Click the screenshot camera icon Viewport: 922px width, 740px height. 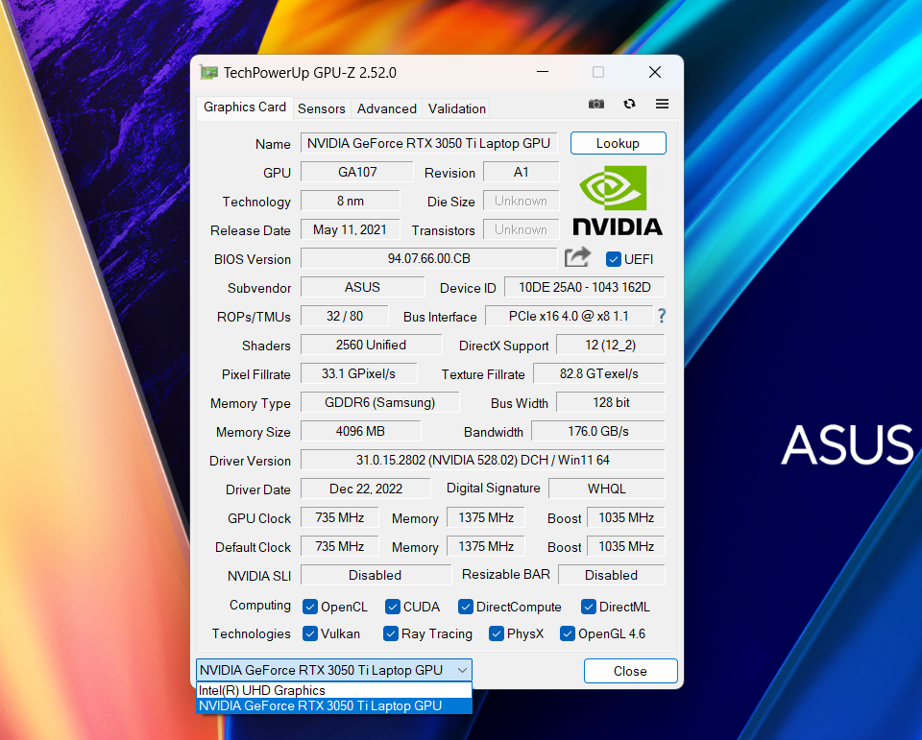(x=596, y=104)
